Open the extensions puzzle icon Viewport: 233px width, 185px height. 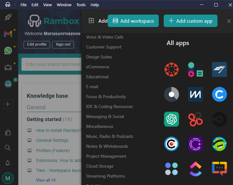point(8,133)
